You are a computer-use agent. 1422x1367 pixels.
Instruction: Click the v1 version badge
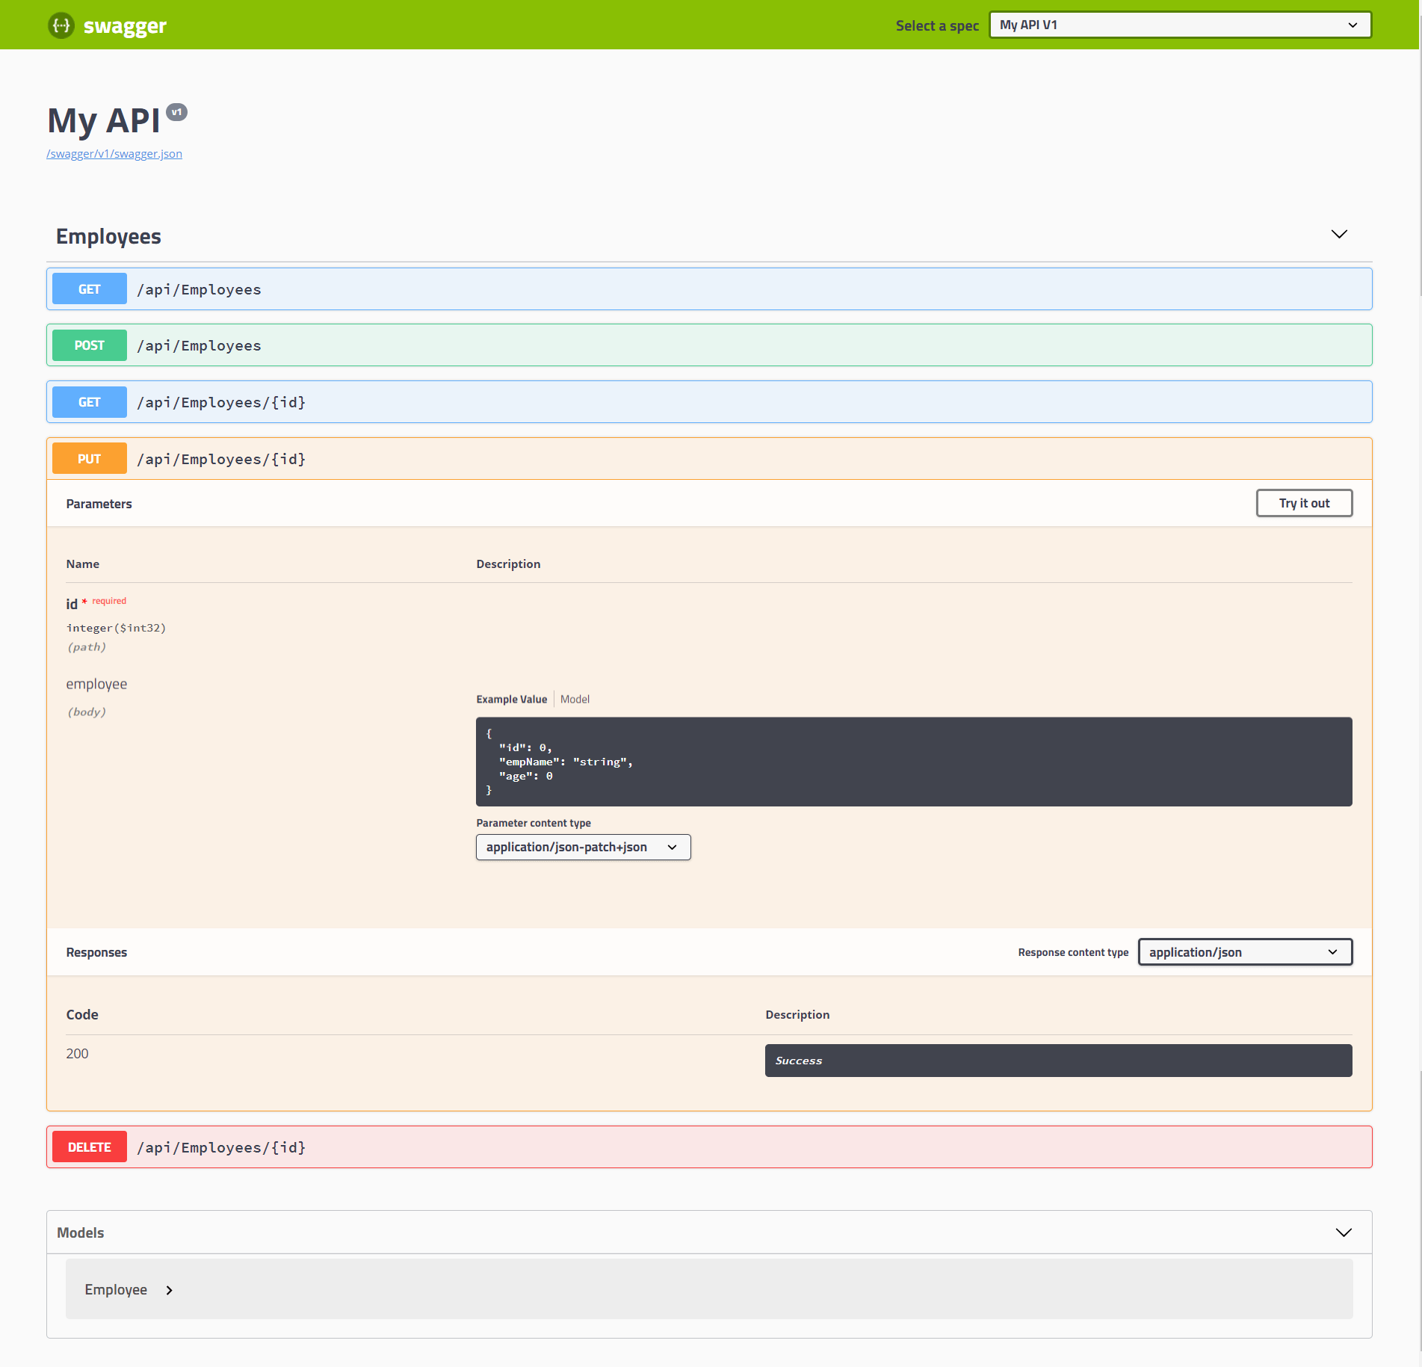[176, 112]
